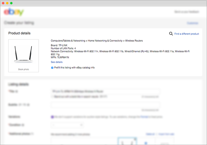Uncheck Prefill this listing with eBay catalog info
The image size is (207, 145).
52,68
